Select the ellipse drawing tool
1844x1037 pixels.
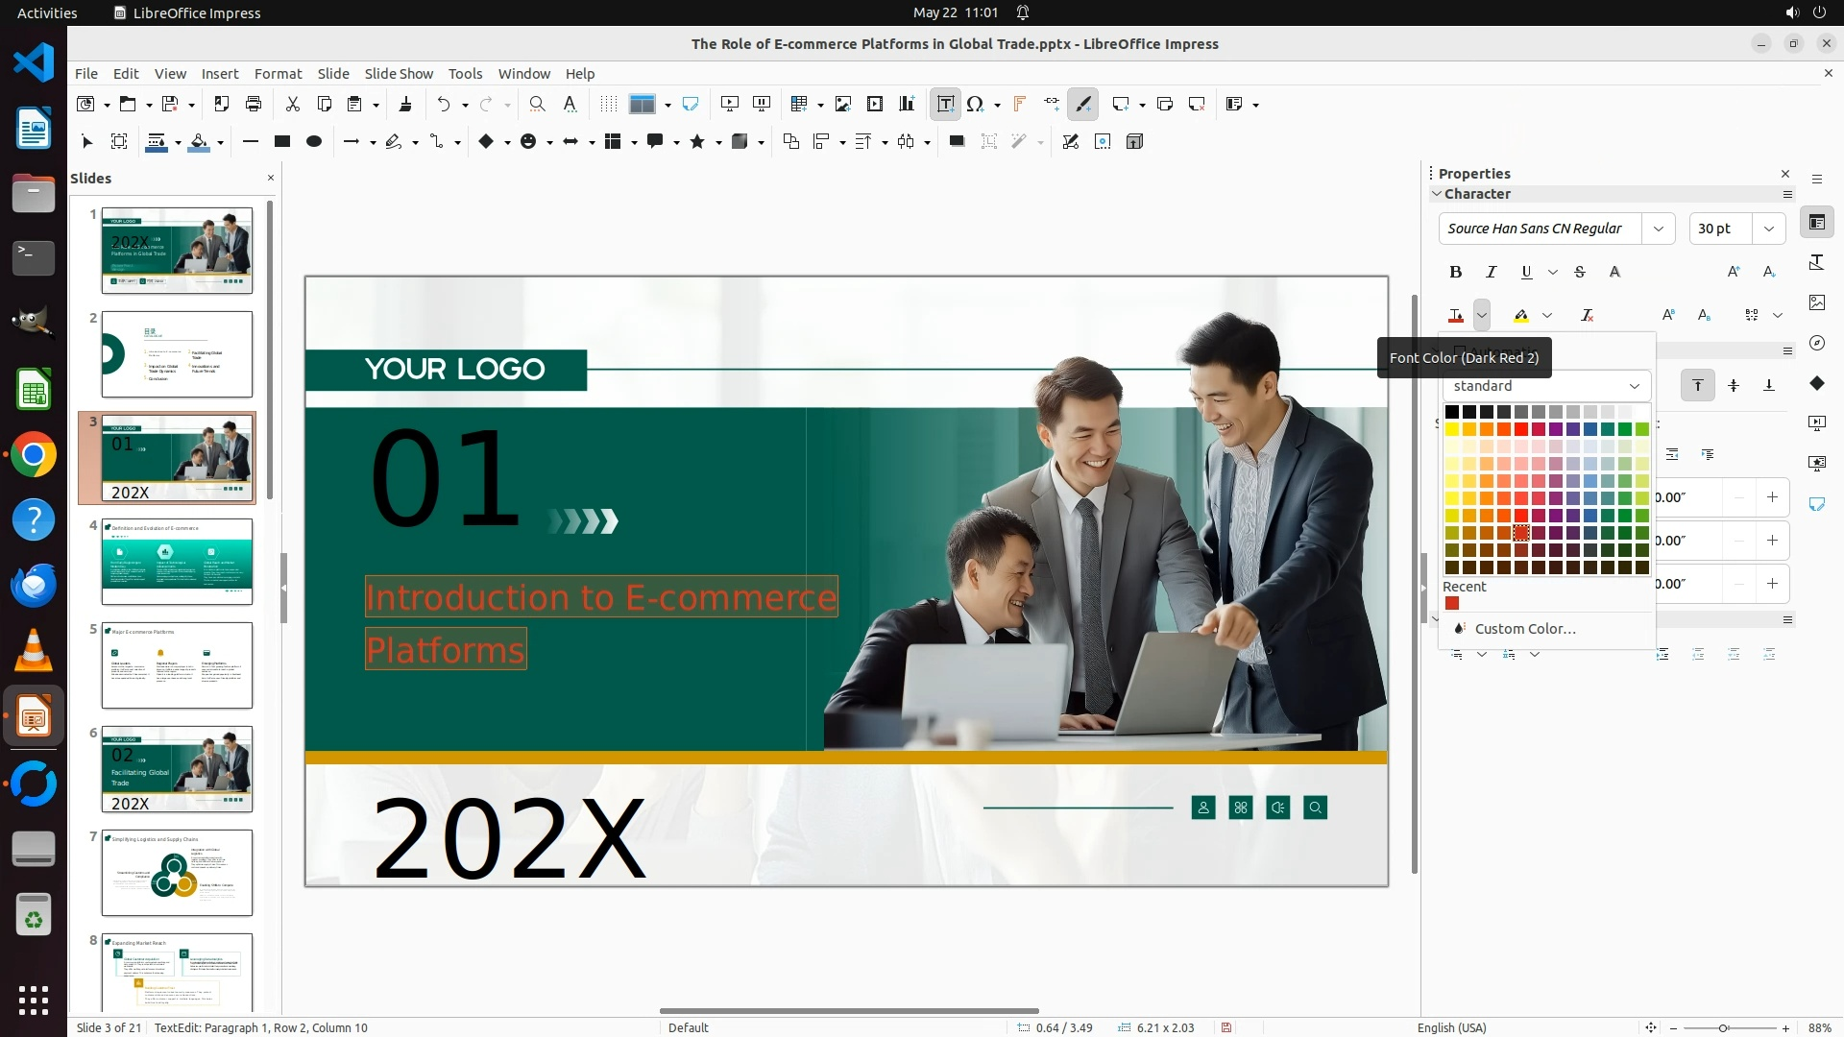coord(313,142)
